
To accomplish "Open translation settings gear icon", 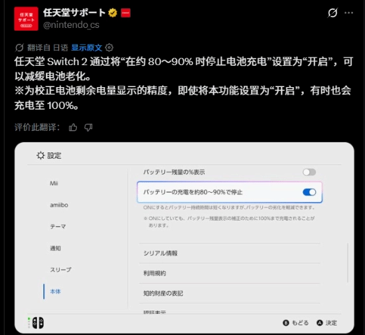I will pyautogui.click(x=110, y=48).
